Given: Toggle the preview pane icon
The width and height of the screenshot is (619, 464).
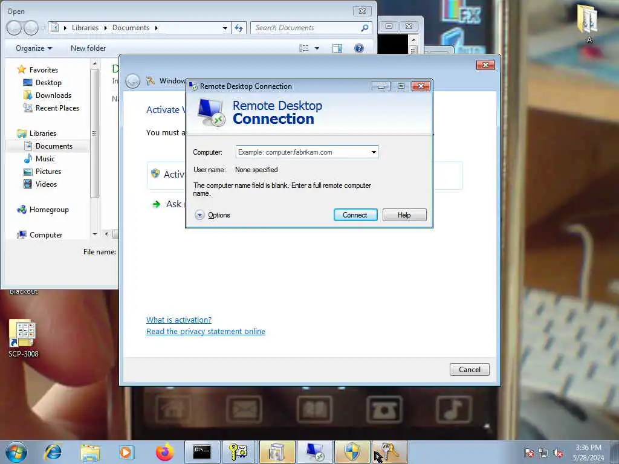Looking at the screenshot, I should coord(337,48).
